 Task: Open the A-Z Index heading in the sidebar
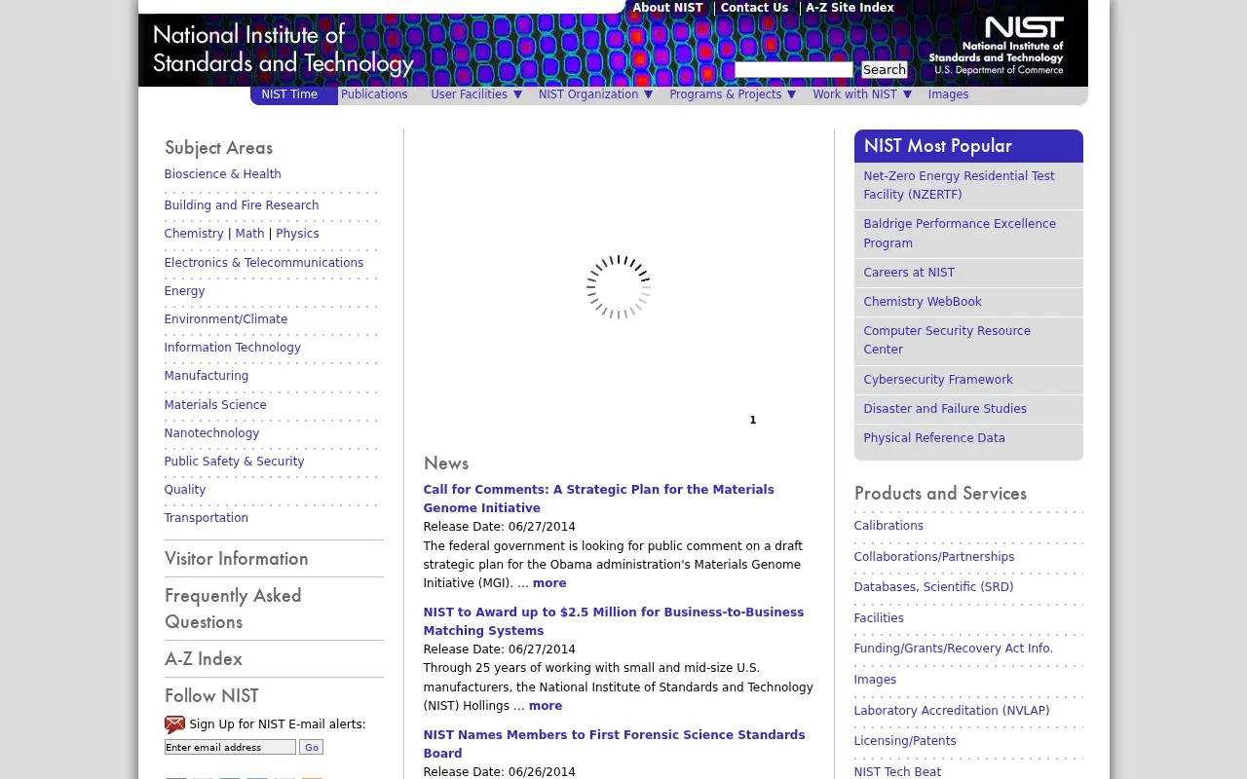pos(203,659)
